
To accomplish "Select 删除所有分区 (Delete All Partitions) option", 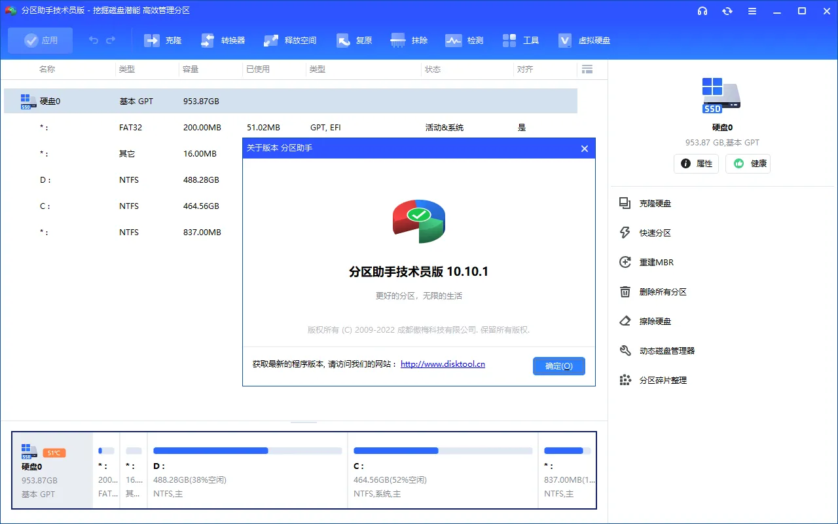I will [663, 291].
